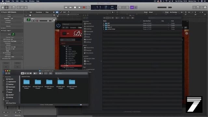This screenshot has height=117, width=208.
Task: Open iCloud Drive in back Finder sidebar
Action: pos(89,48)
